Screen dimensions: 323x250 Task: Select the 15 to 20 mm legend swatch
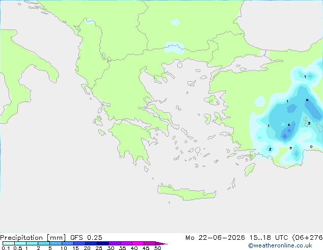(x=79, y=243)
